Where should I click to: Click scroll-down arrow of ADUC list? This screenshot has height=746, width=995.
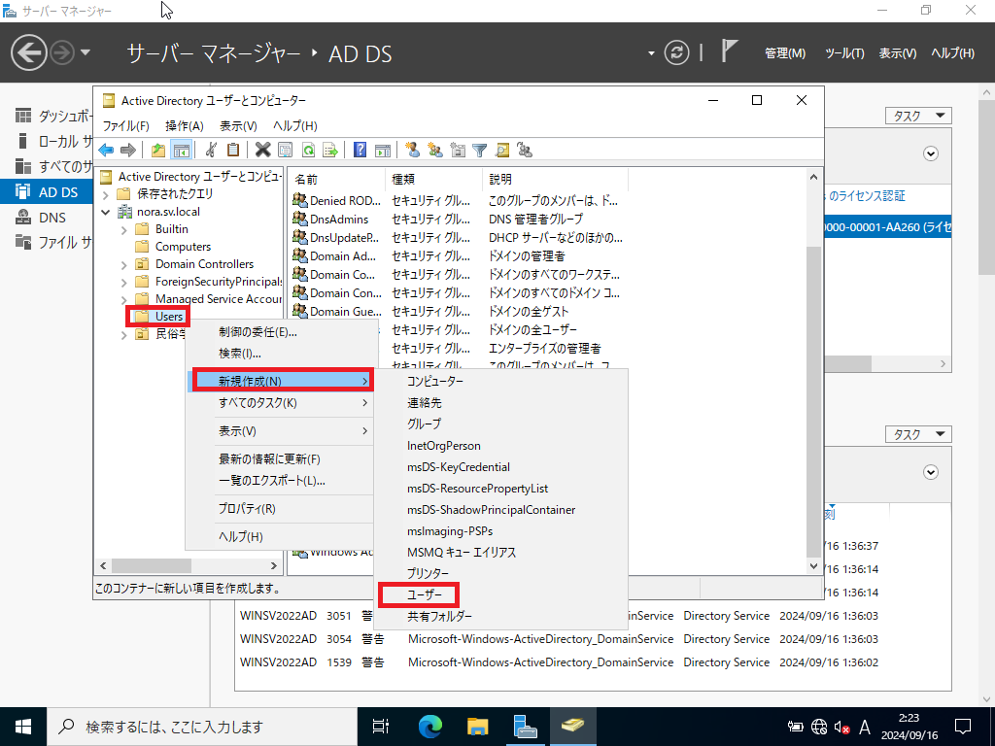[813, 566]
